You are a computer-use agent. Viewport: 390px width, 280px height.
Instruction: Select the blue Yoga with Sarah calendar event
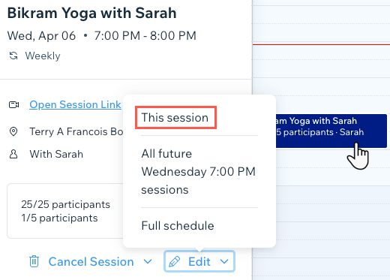[x=331, y=131]
